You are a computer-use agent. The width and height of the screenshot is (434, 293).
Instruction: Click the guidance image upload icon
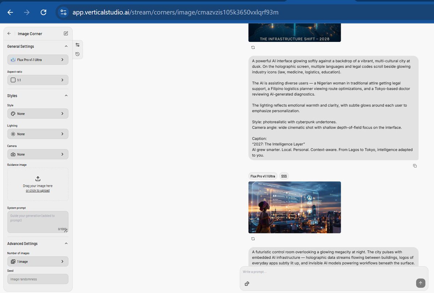click(38, 179)
